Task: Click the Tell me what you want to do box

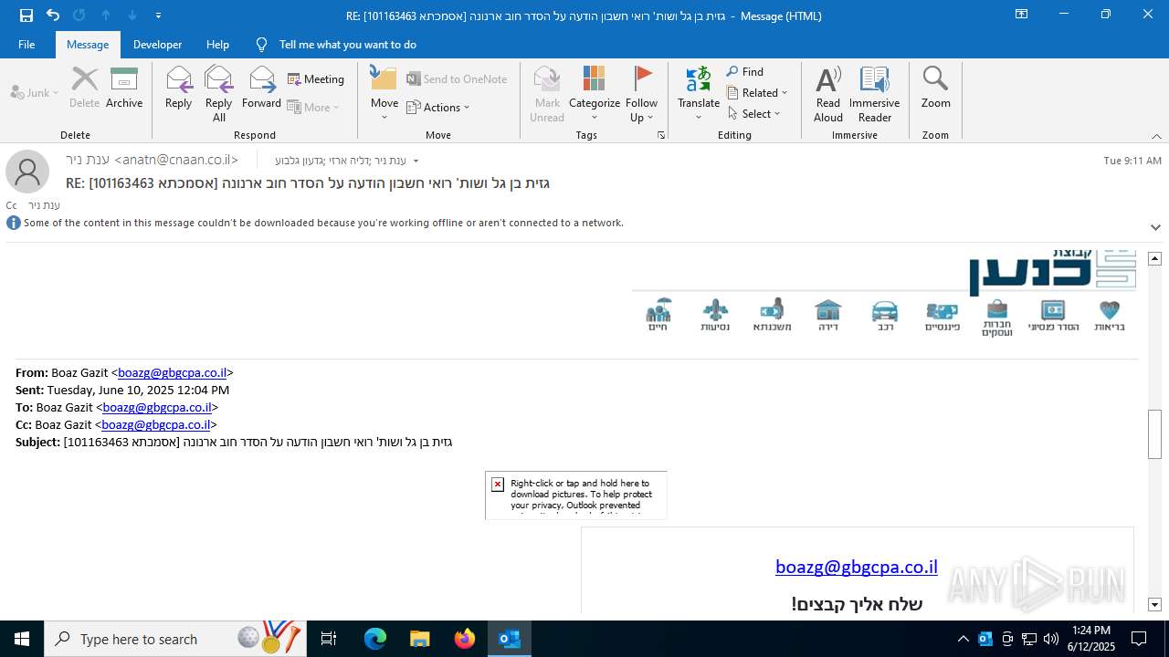Action: (347, 45)
